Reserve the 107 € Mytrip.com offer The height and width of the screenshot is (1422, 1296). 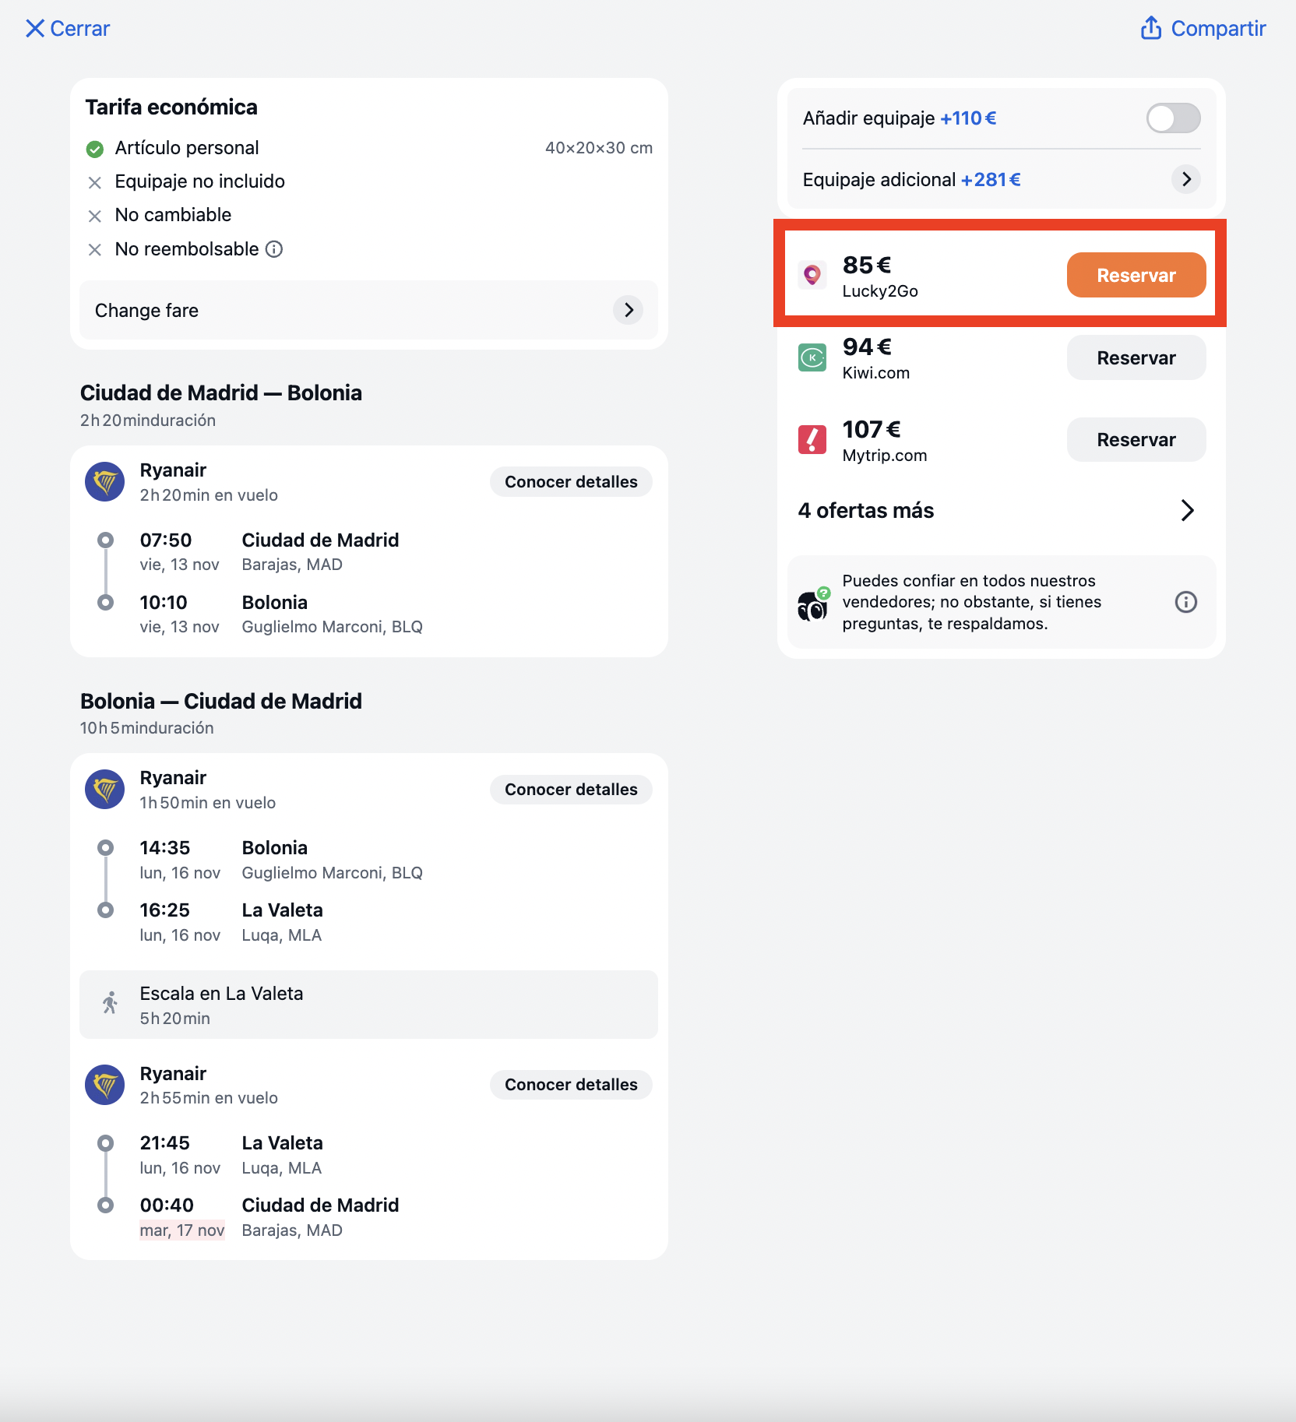[x=1136, y=439]
